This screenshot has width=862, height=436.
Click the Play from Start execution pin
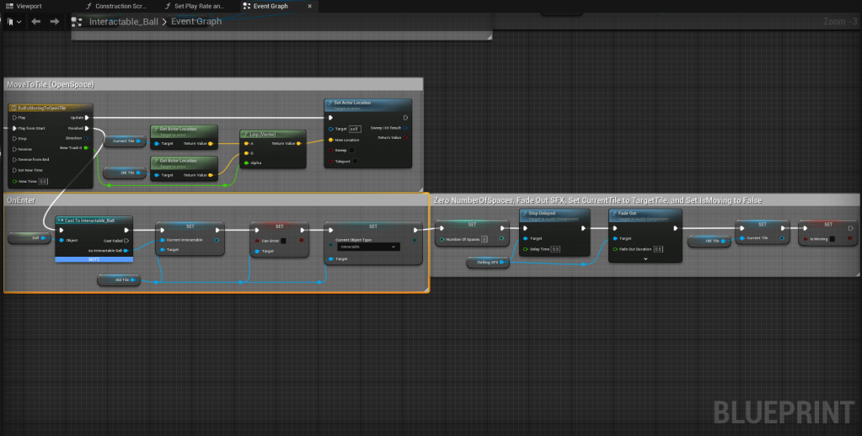tap(14, 128)
